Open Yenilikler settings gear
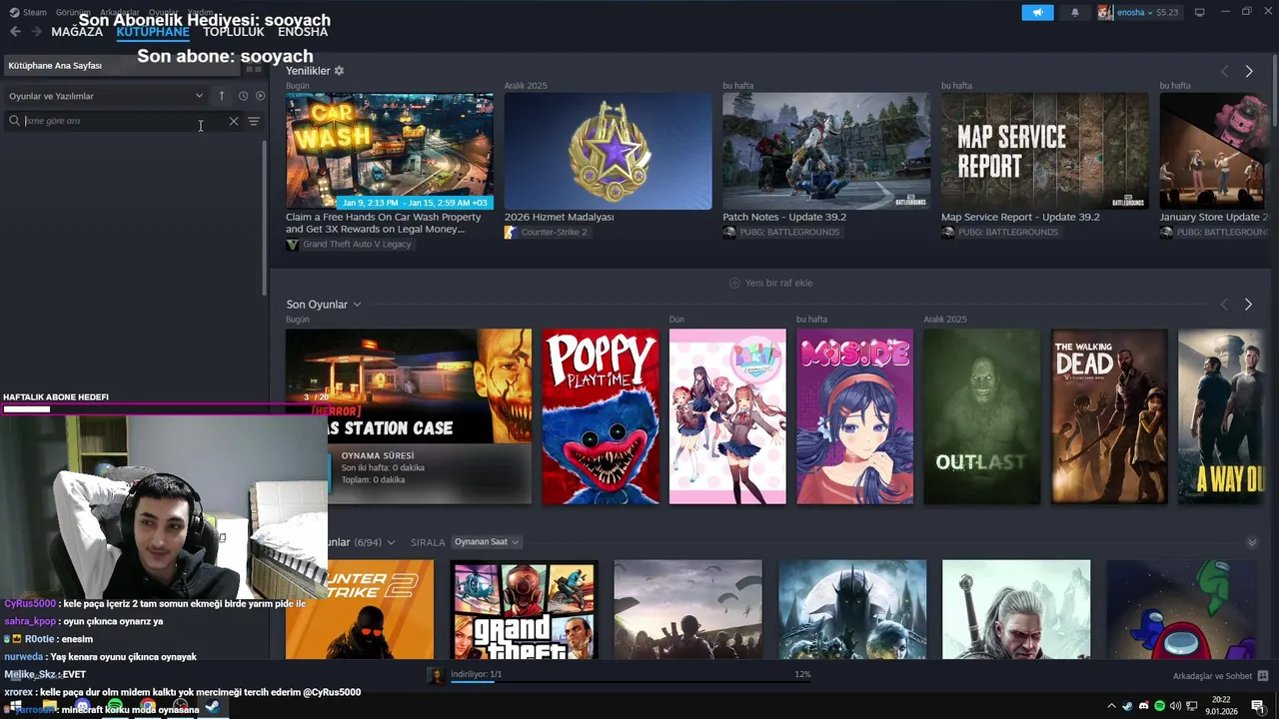1279x719 pixels. pyautogui.click(x=339, y=71)
